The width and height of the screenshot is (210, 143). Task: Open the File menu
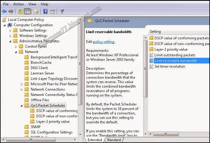pyautogui.click(x=6, y=4)
